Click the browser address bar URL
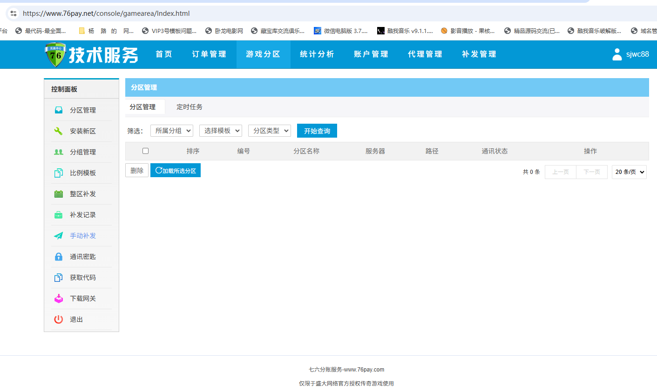Screen dimensions: 657x392 tap(106, 13)
